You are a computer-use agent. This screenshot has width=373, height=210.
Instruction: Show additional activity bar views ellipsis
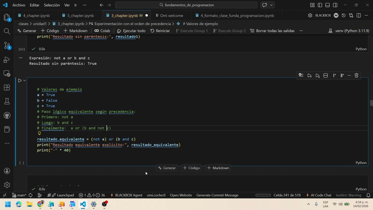(7, 143)
